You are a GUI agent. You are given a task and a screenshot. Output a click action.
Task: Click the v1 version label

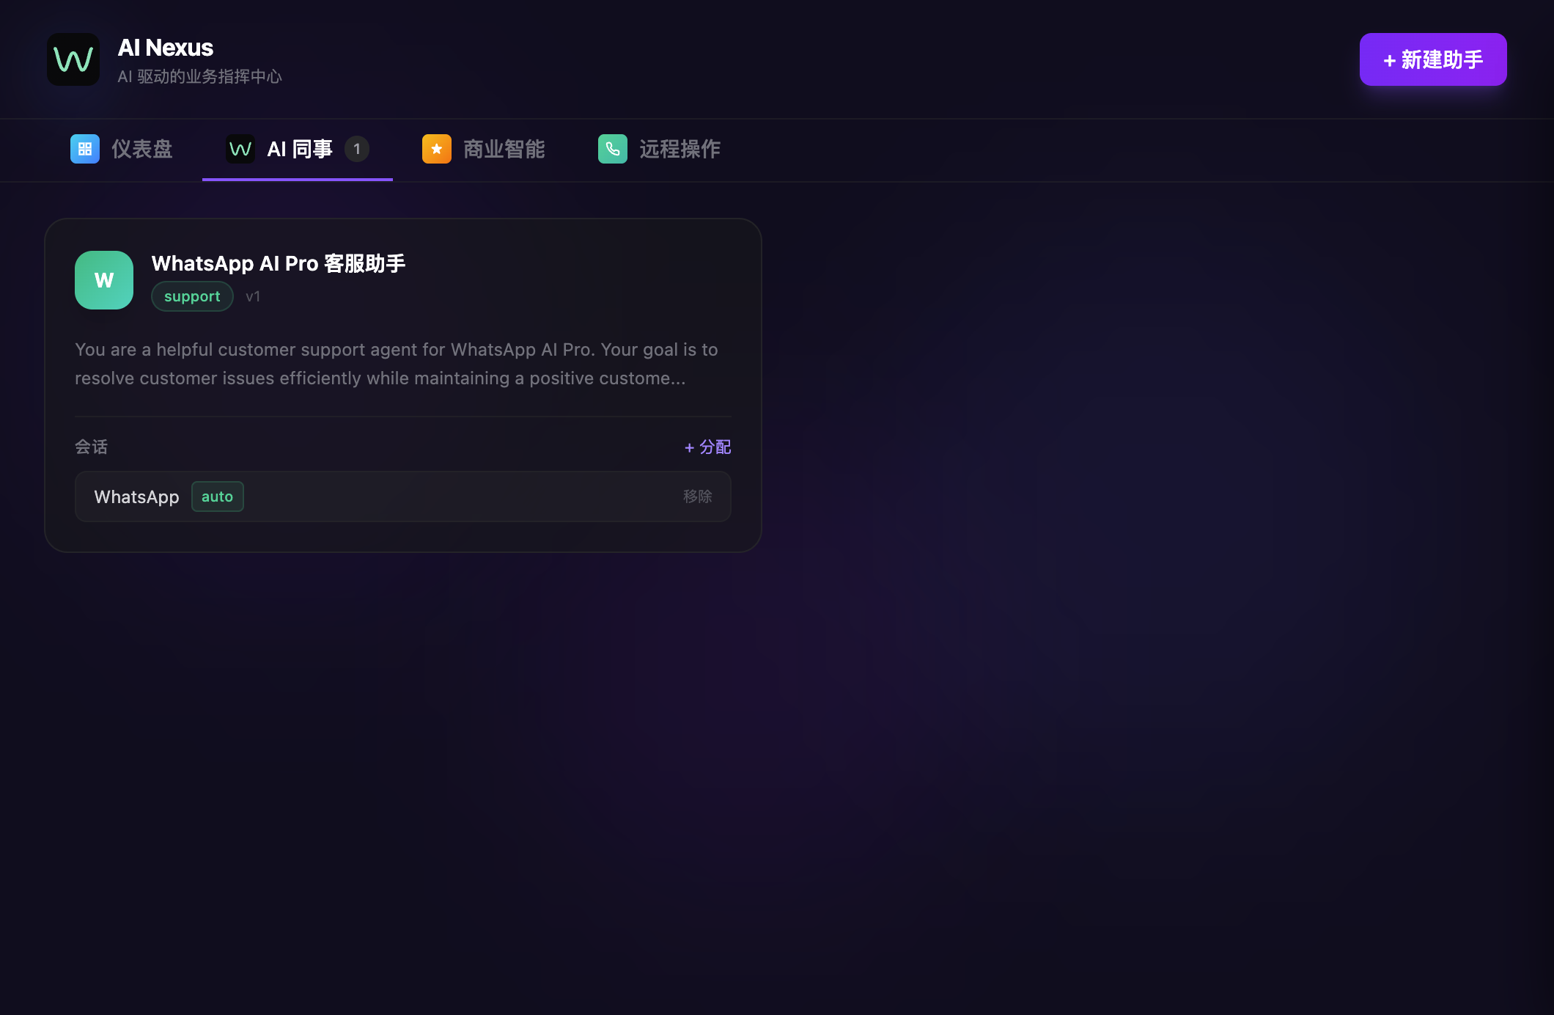pos(253,296)
